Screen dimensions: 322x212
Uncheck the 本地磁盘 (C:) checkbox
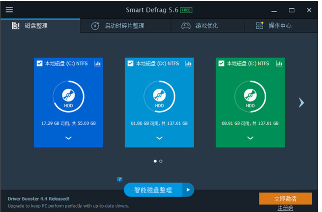tap(40, 64)
